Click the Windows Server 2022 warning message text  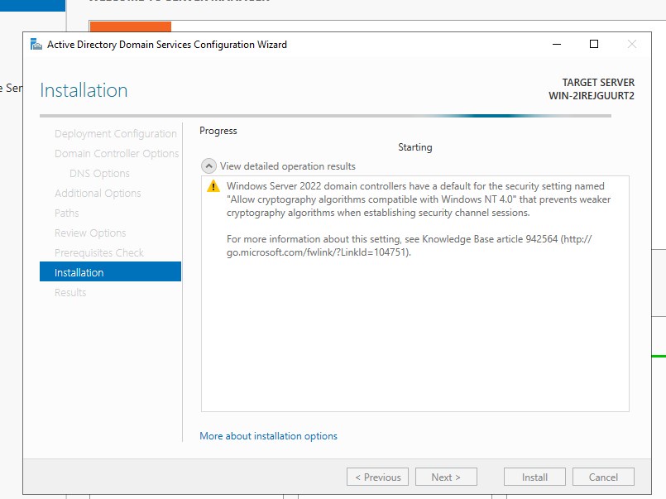point(419,199)
